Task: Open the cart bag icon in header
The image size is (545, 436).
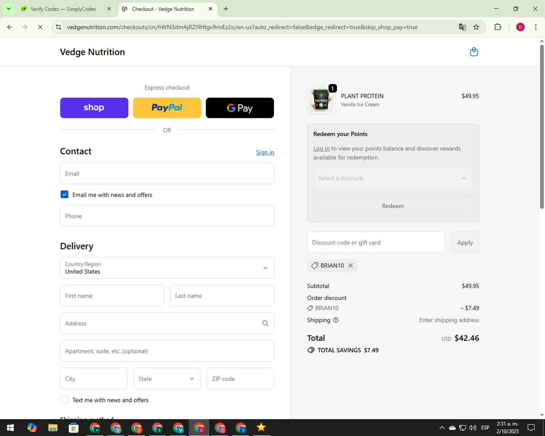Action: pos(474,52)
